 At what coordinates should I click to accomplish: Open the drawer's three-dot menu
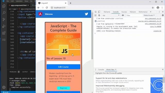point(96,69)
